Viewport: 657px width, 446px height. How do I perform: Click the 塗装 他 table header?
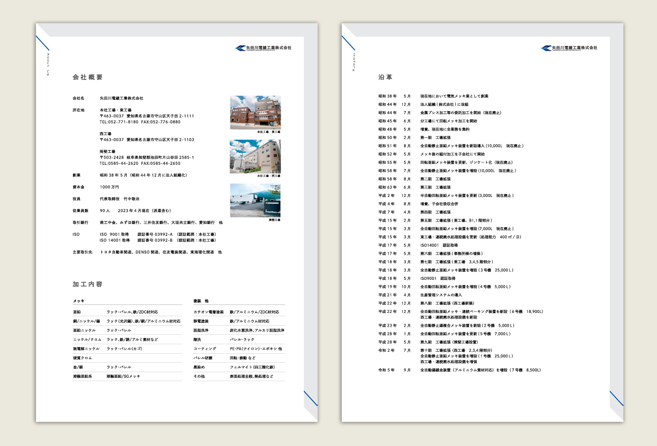click(x=201, y=301)
